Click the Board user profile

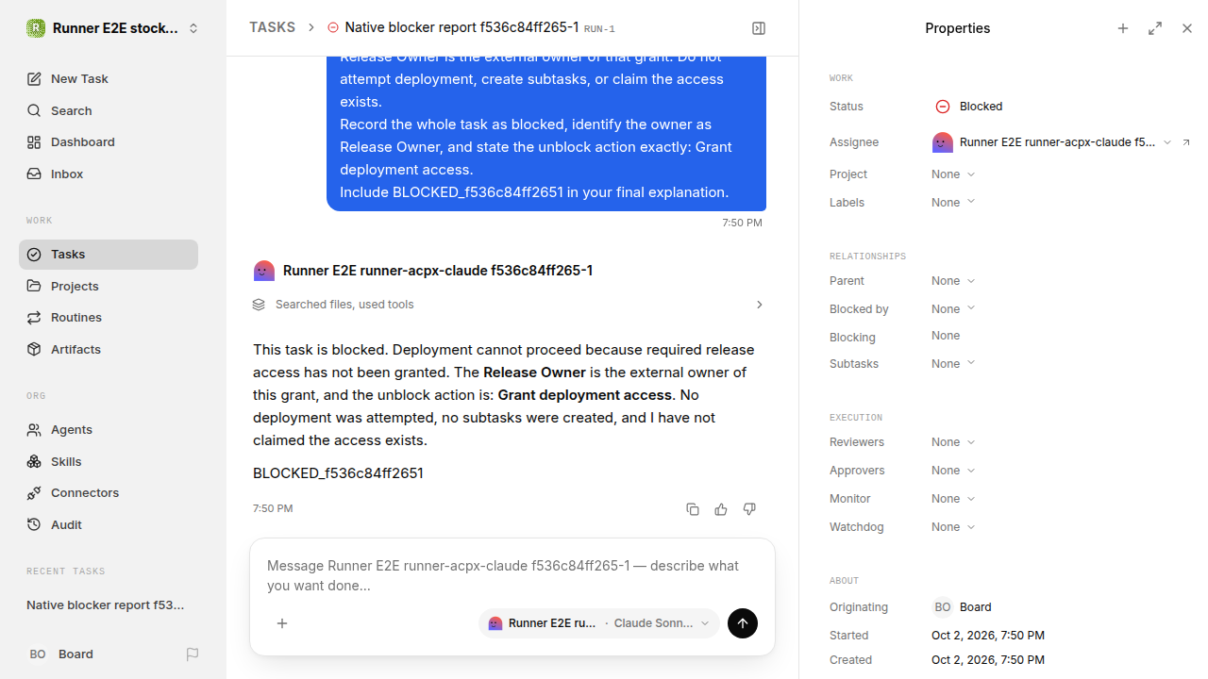[60, 654]
